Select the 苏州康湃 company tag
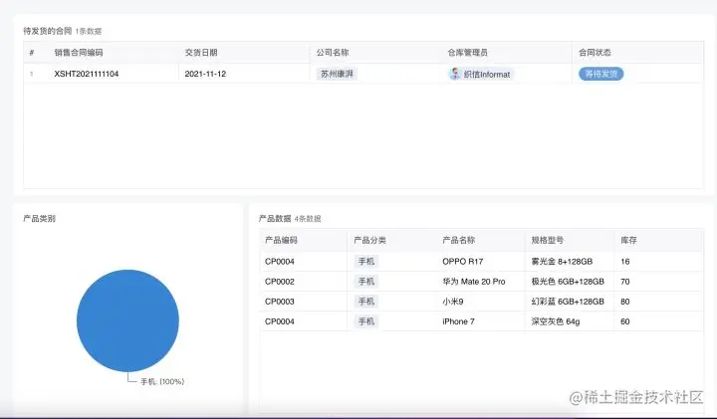This screenshot has height=419, width=717. click(x=337, y=74)
